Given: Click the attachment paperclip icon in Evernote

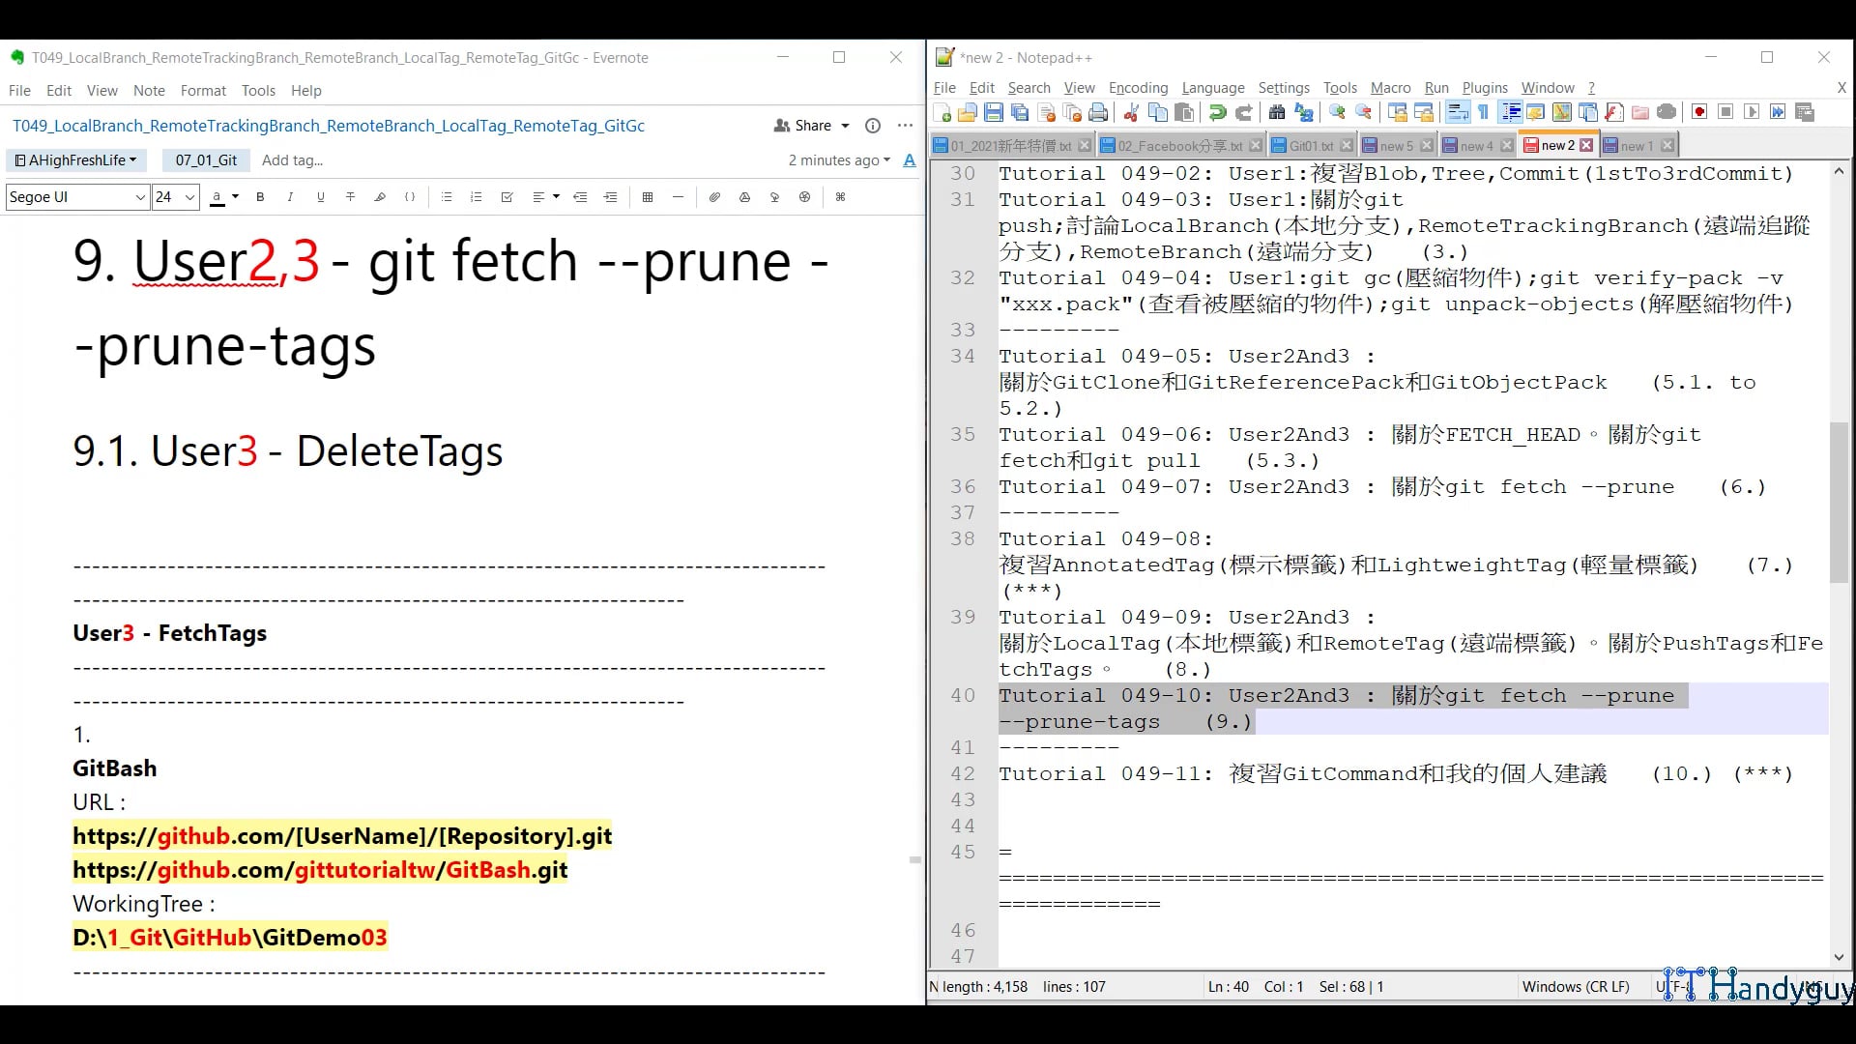Looking at the screenshot, I should pyautogui.click(x=715, y=197).
